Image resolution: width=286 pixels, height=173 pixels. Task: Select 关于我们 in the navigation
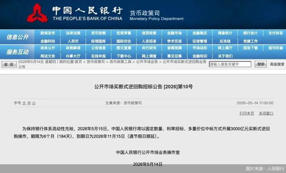point(225,56)
